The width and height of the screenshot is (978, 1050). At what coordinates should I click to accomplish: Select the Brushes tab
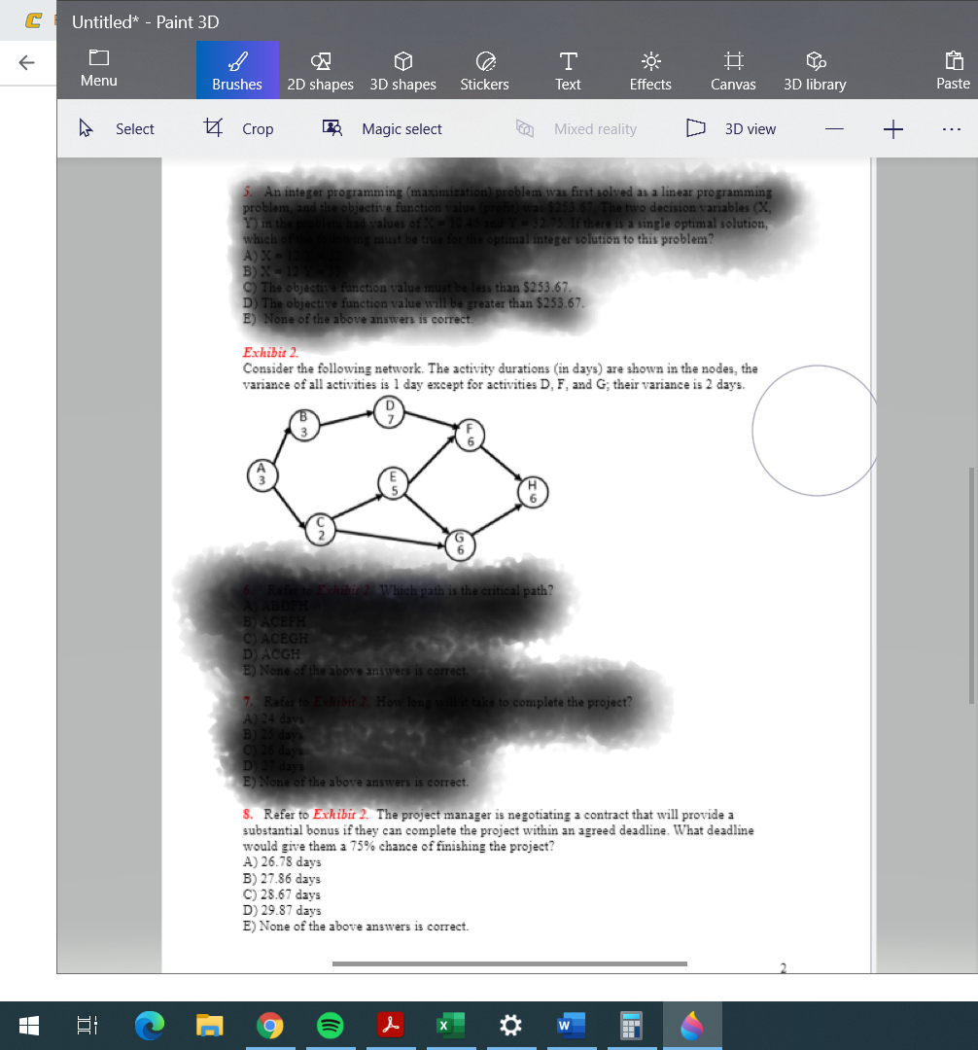tap(237, 70)
